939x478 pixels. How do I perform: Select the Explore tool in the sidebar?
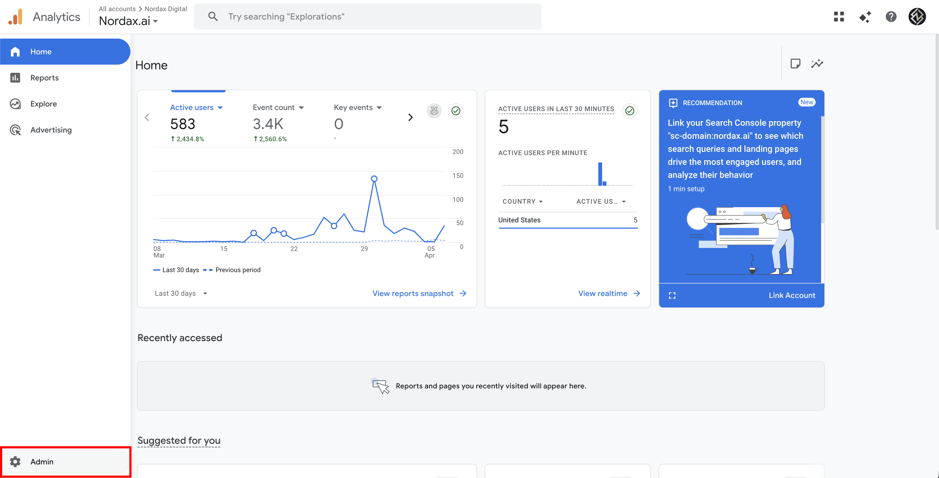(x=43, y=104)
